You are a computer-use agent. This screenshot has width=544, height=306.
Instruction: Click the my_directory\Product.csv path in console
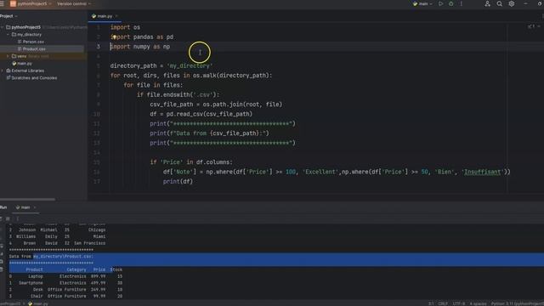click(63, 257)
